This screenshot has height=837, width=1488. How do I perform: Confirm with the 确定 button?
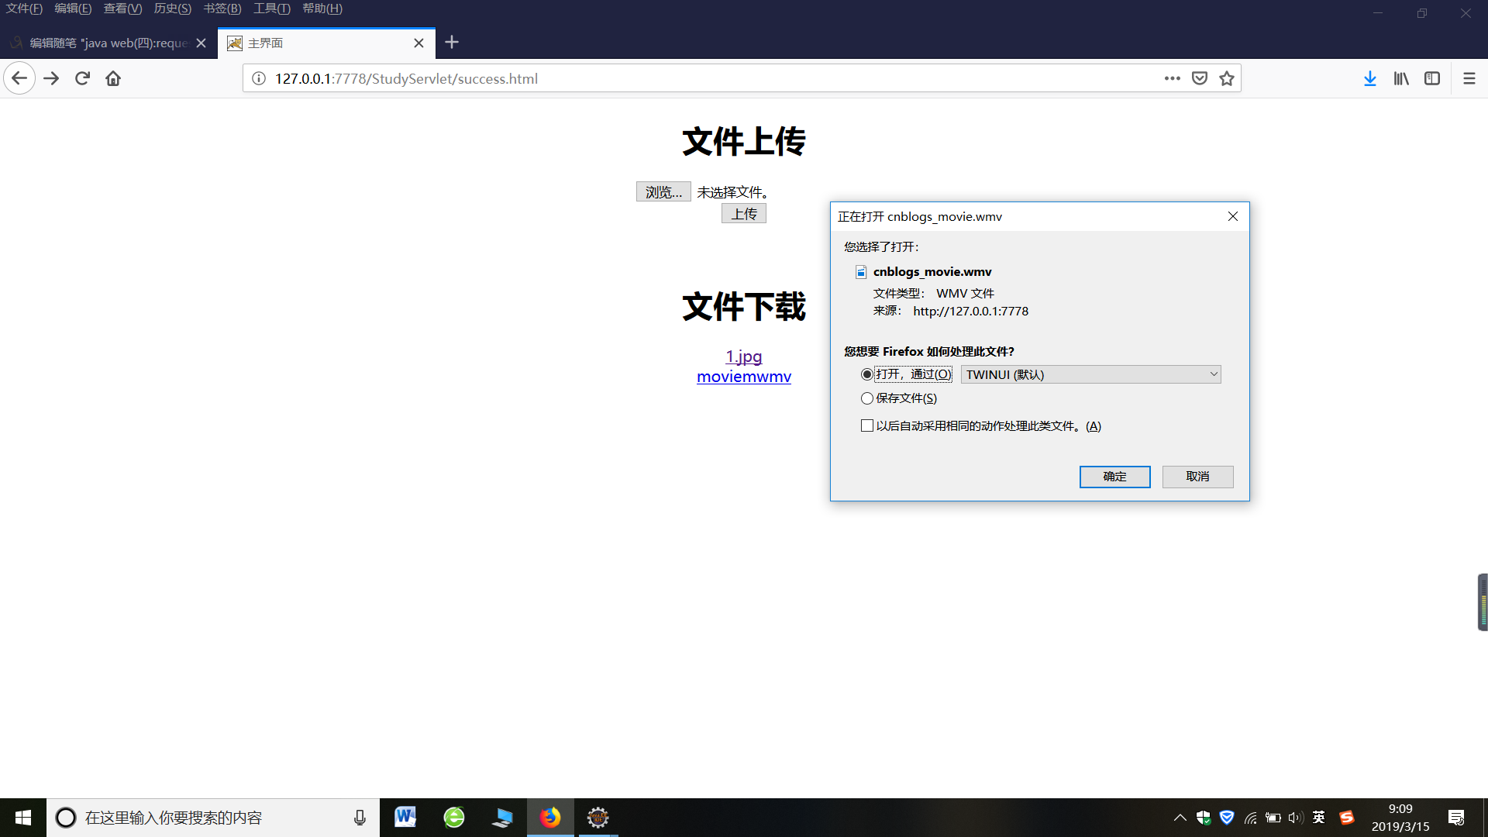[1114, 477]
